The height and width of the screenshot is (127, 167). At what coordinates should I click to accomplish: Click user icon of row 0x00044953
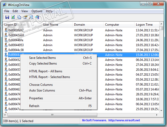[6, 45]
